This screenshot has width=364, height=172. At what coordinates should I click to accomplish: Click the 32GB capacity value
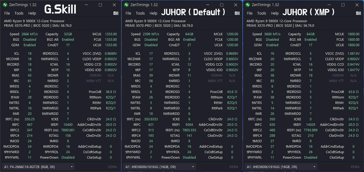pyautogui.click(x=68, y=34)
